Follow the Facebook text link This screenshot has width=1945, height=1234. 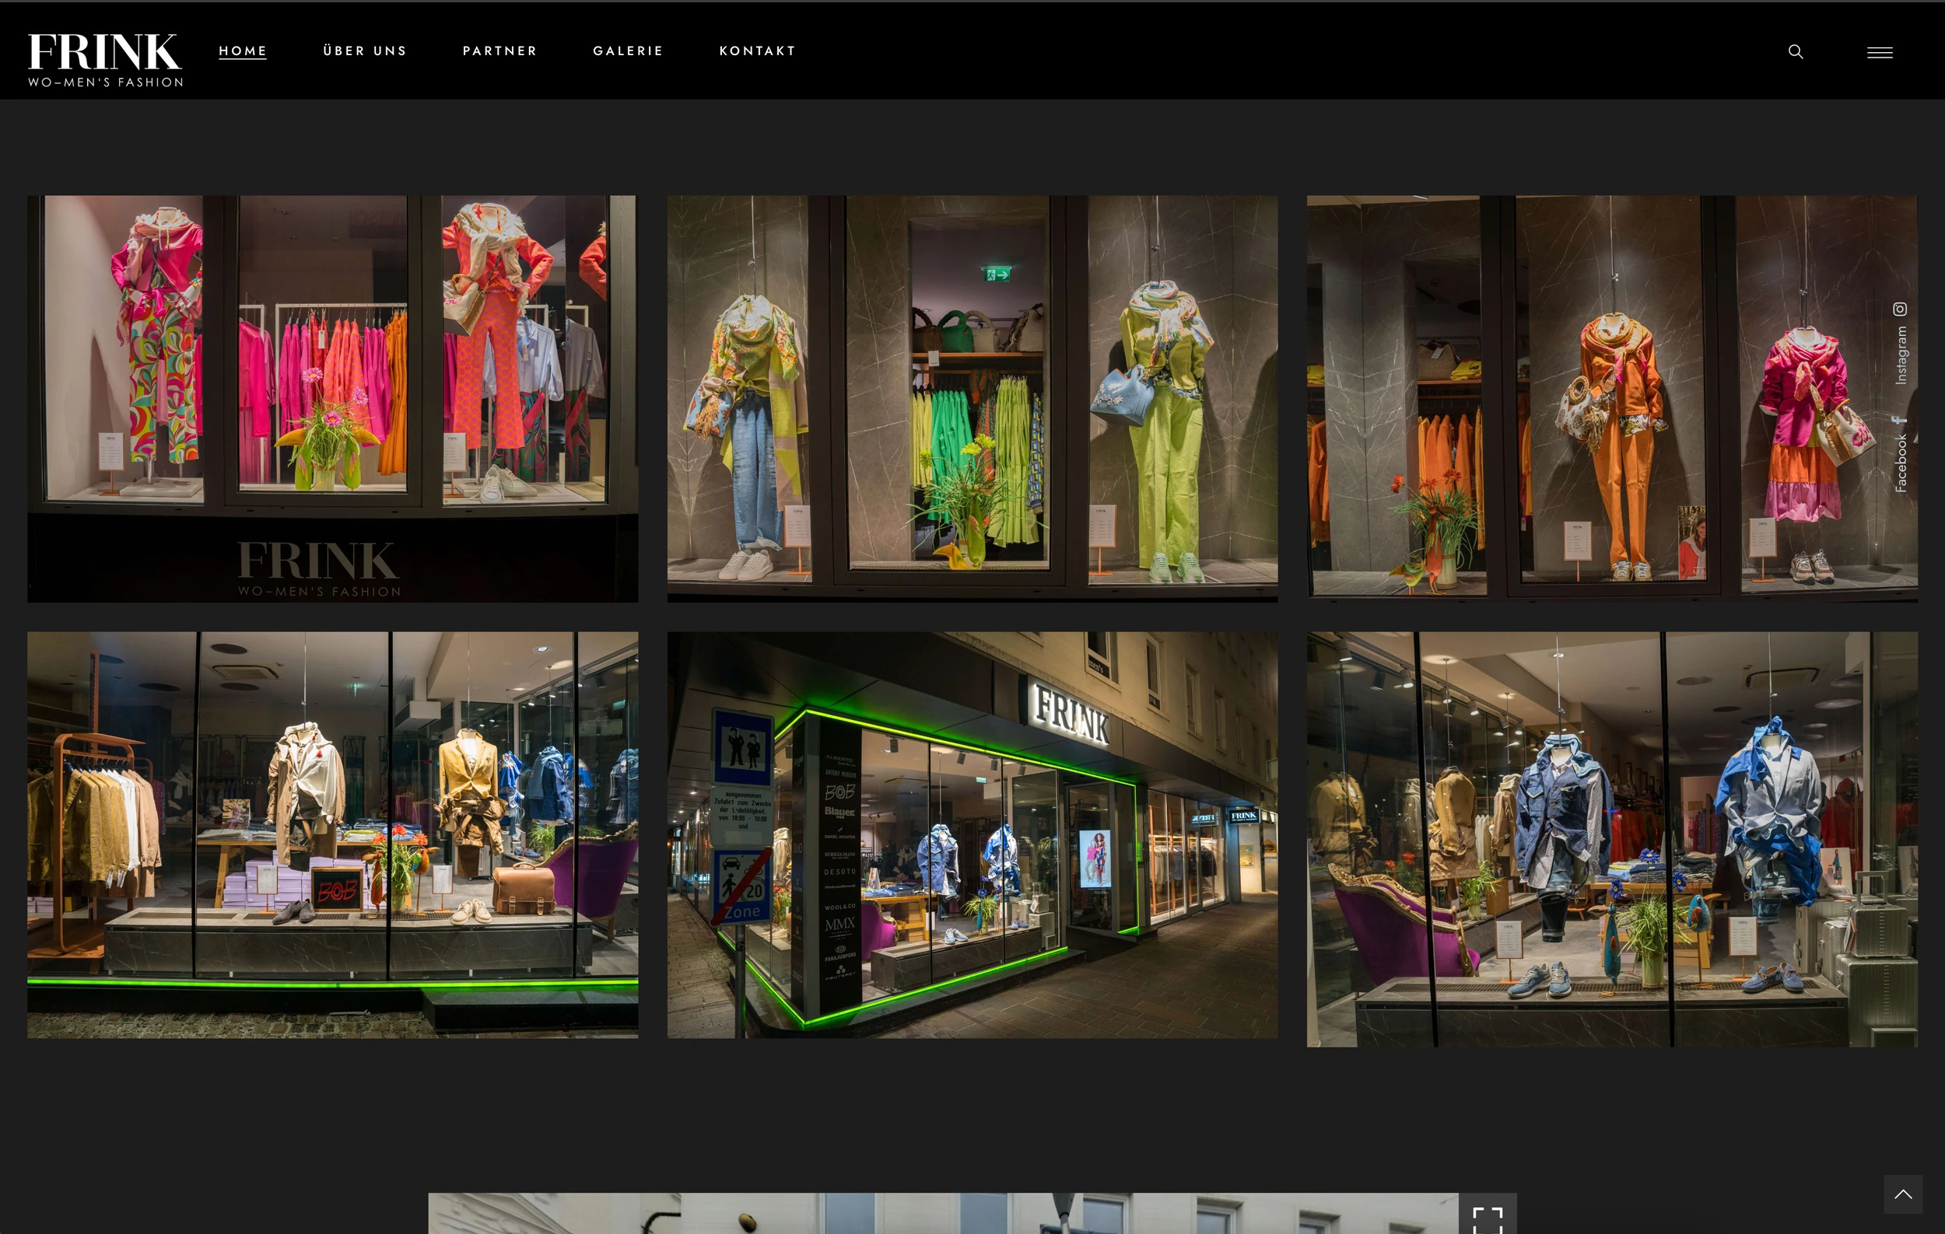1901,463
